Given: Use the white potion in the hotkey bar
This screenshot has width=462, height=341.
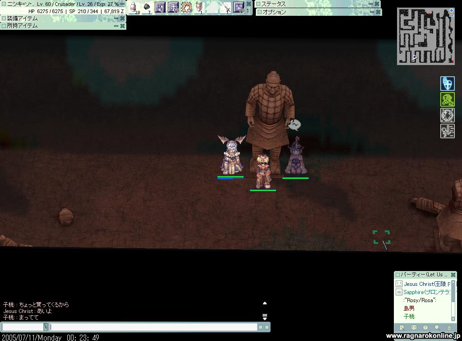Looking at the screenshot, I should click(134, 7).
